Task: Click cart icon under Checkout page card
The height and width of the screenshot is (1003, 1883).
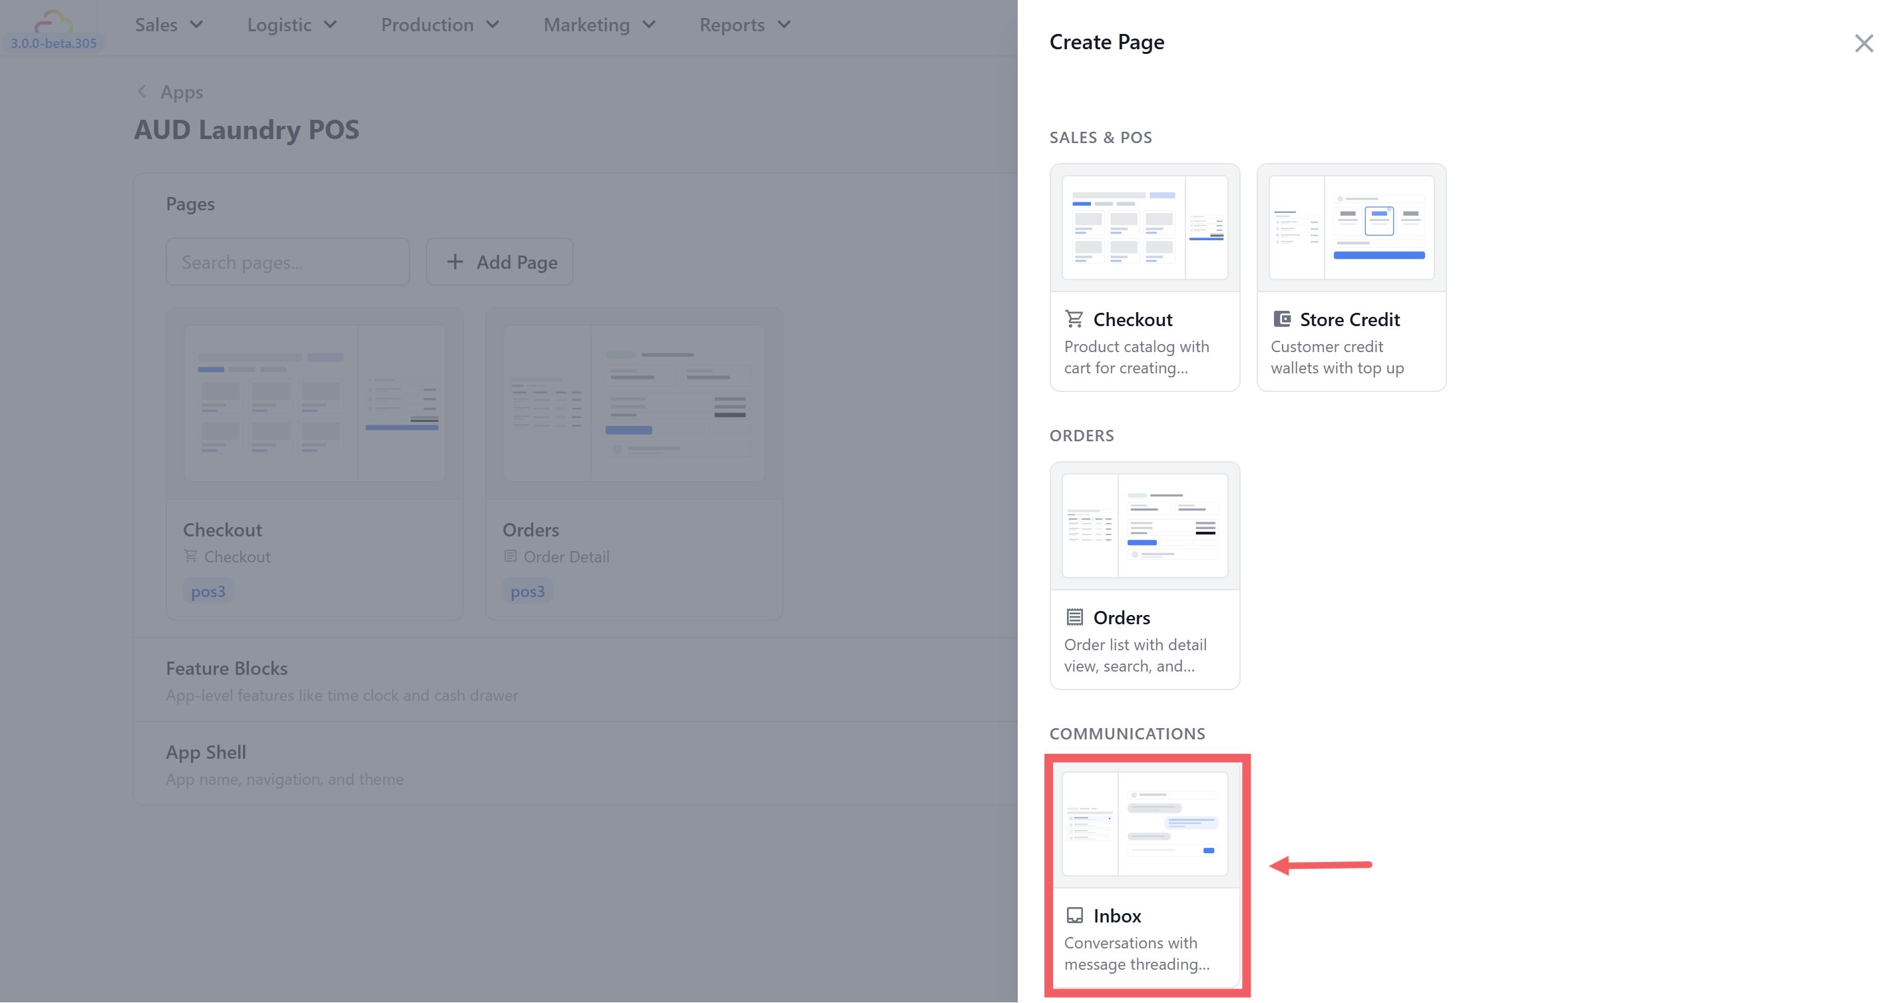Action: click(191, 556)
